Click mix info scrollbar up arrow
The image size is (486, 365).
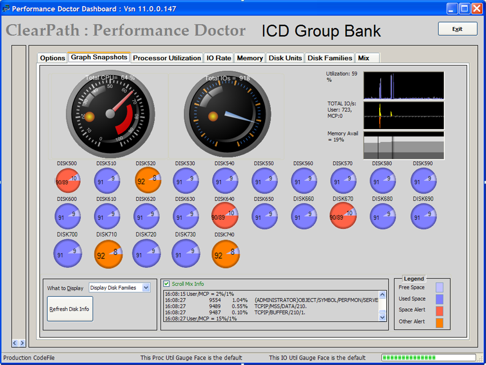(x=383, y=295)
